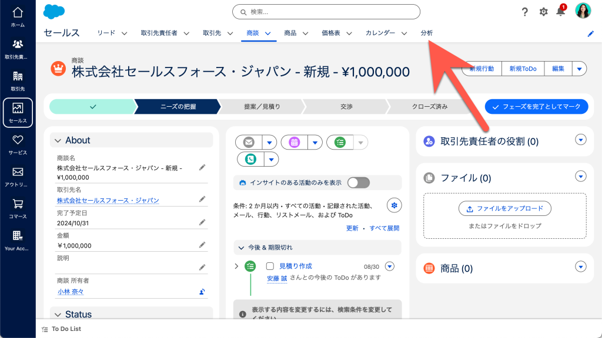Open the 商品 card dropdown menu

click(x=580, y=267)
